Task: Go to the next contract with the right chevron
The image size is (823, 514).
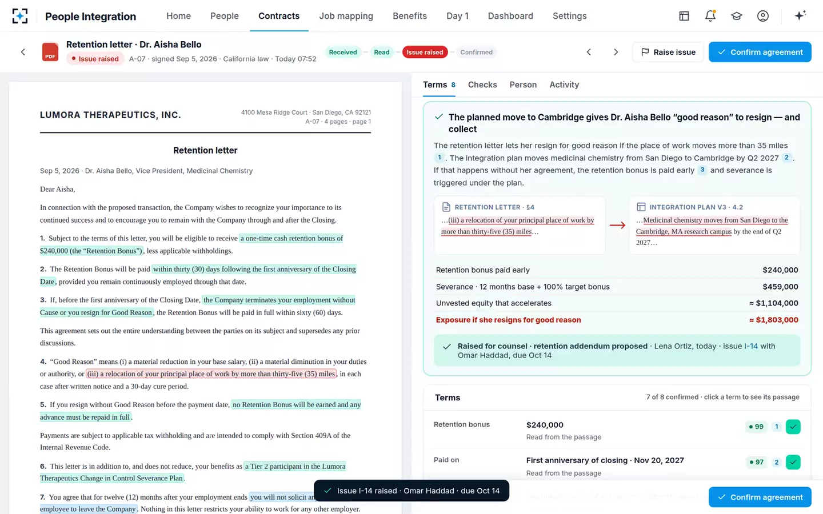Action: tap(616, 52)
